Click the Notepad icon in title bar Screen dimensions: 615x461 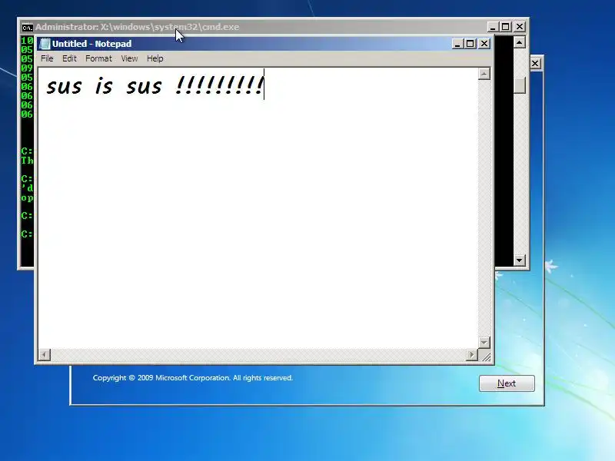coord(45,44)
